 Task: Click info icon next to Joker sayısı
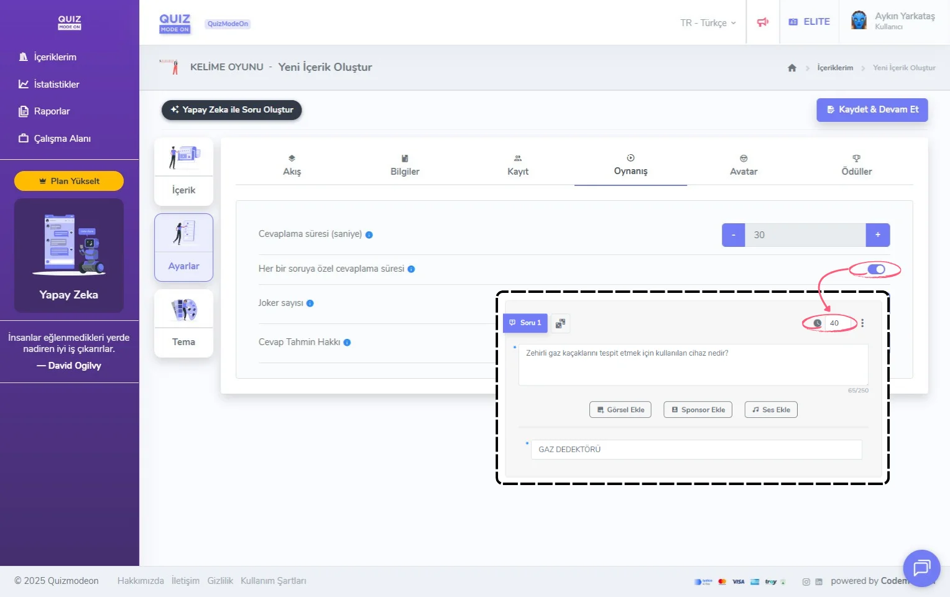(x=310, y=303)
